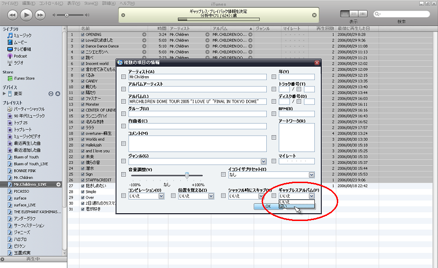Open the Store(S) menu
The width and height of the screenshot is (438, 268).
[91, 3]
